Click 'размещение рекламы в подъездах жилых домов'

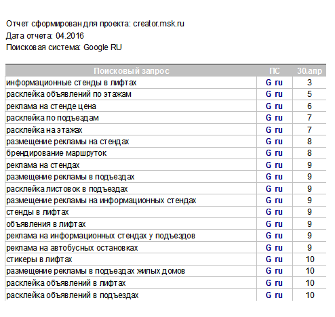[x=96, y=271]
